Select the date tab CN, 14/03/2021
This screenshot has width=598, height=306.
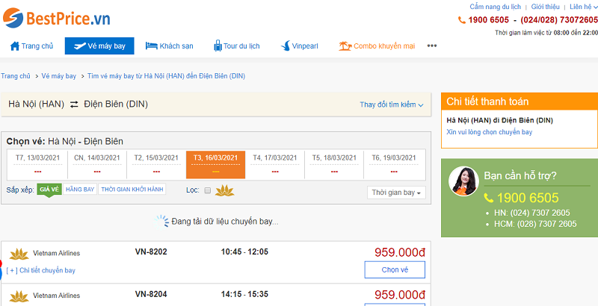pos(97,164)
